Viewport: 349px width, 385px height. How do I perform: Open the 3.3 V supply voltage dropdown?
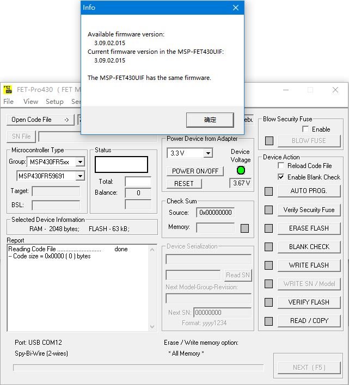[x=208, y=153]
